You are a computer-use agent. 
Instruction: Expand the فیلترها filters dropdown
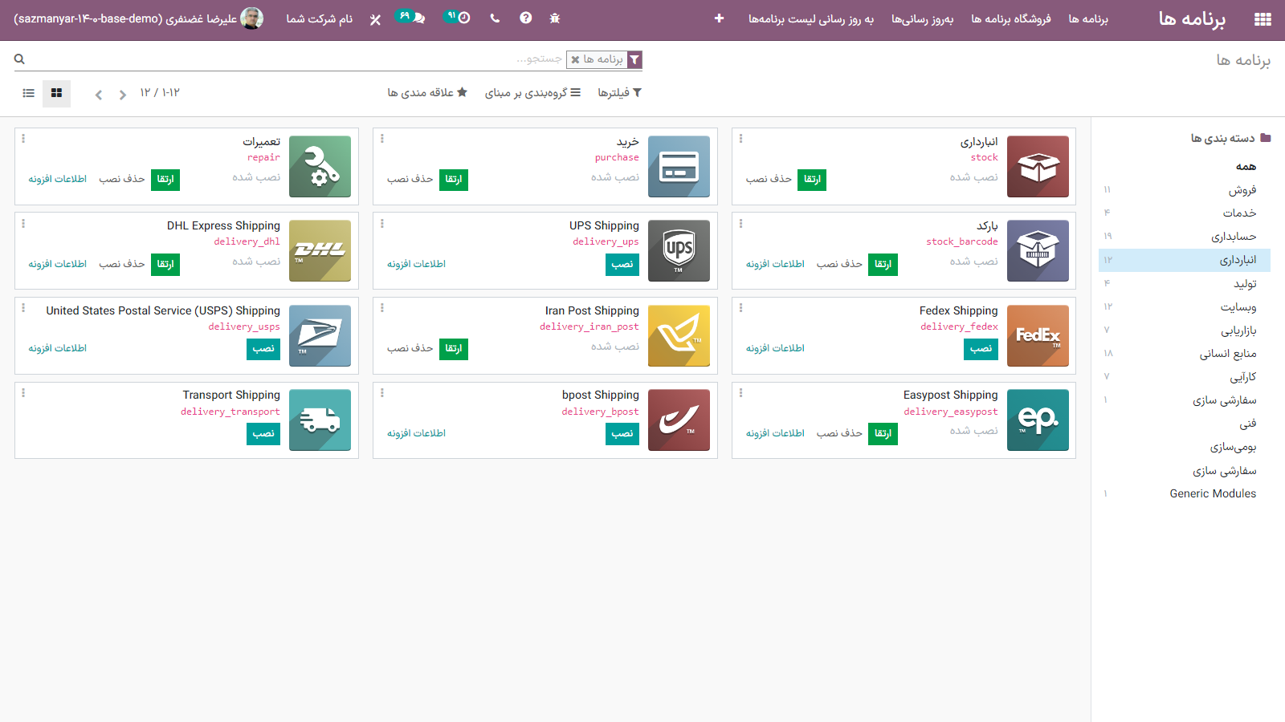619,93
